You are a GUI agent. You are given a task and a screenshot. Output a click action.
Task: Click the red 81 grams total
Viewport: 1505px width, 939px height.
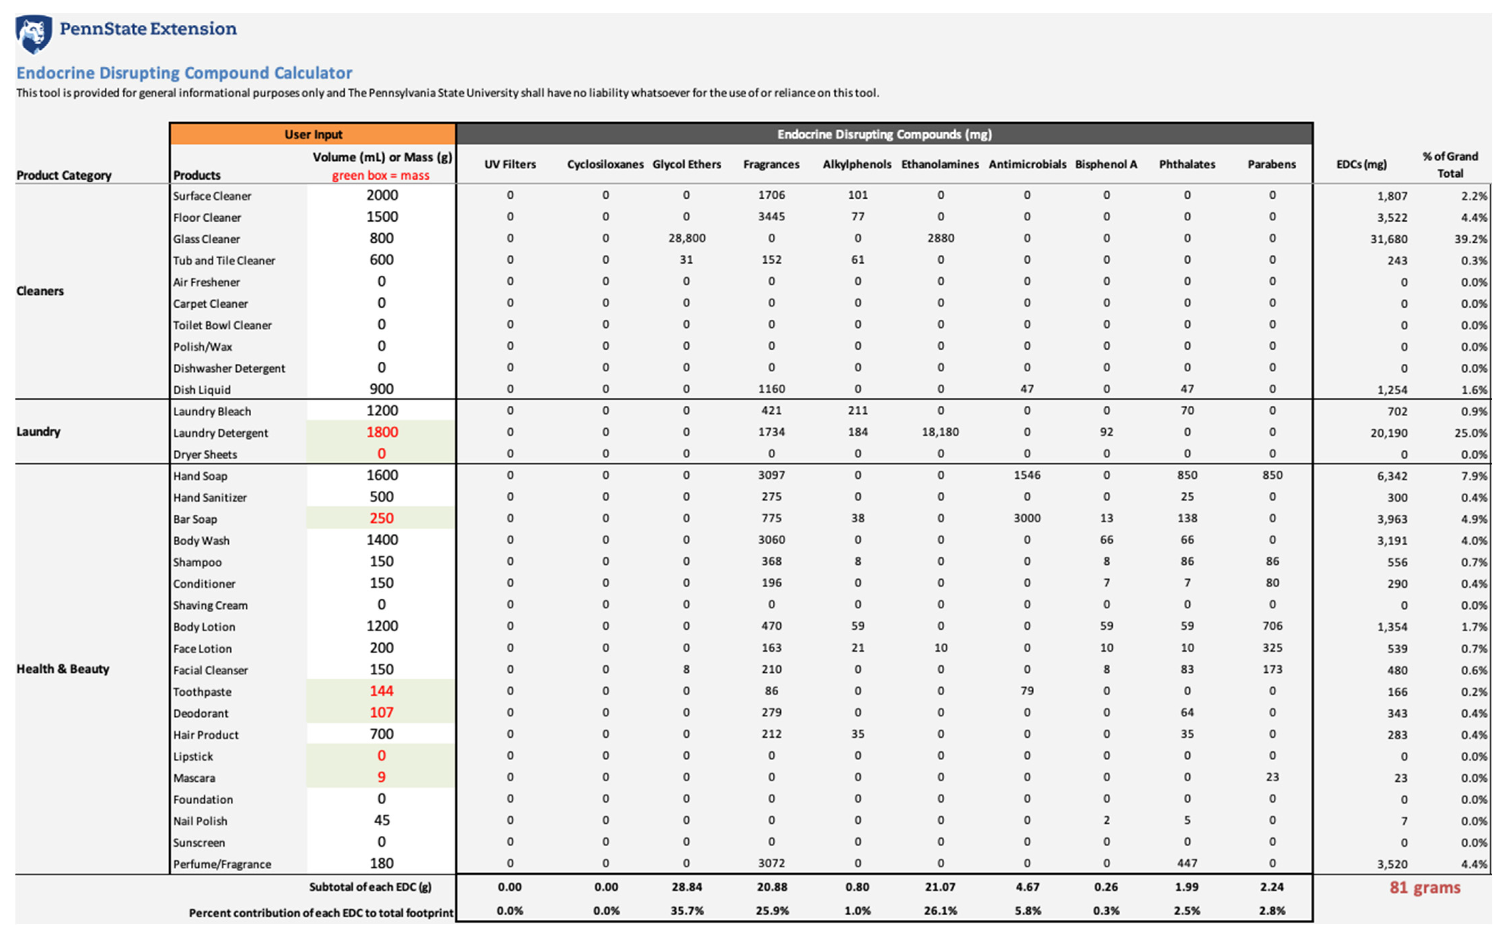[1425, 888]
